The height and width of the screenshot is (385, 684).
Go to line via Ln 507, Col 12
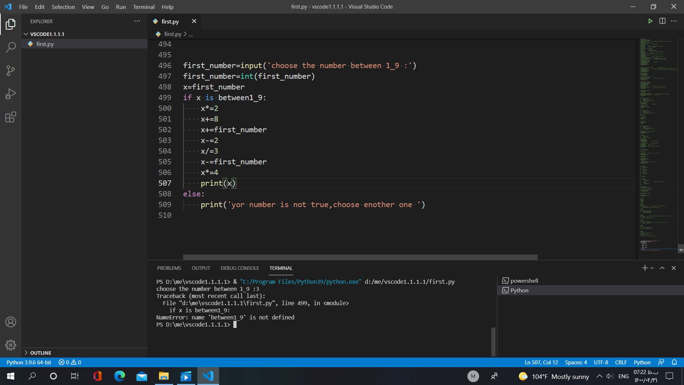541,362
